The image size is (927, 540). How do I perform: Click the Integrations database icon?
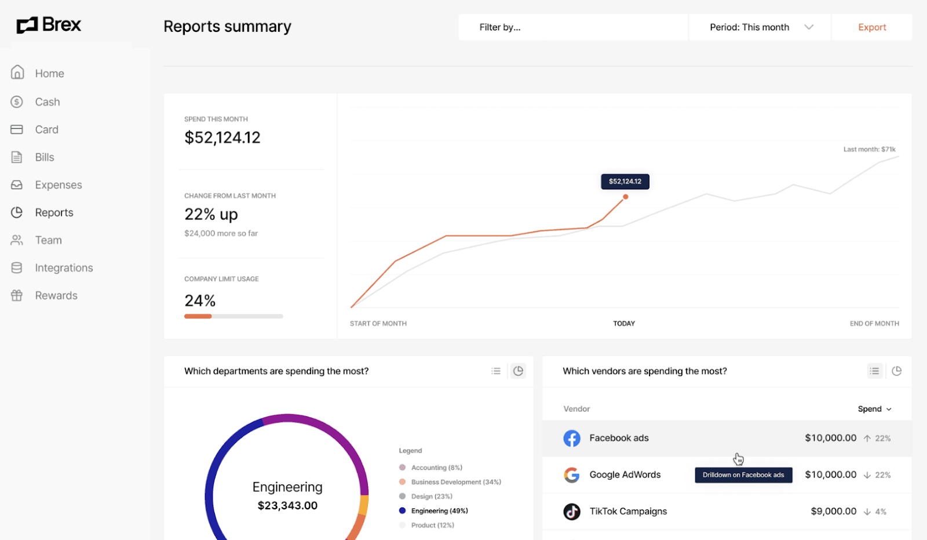[x=17, y=268]
